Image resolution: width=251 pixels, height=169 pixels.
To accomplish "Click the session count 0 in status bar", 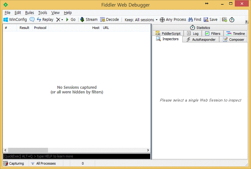I will (x=82, y=163).
